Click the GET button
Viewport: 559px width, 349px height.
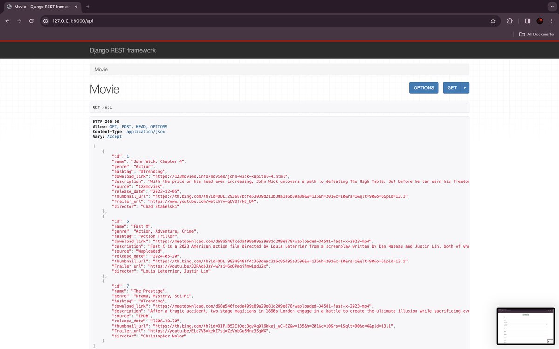[451, 87]
